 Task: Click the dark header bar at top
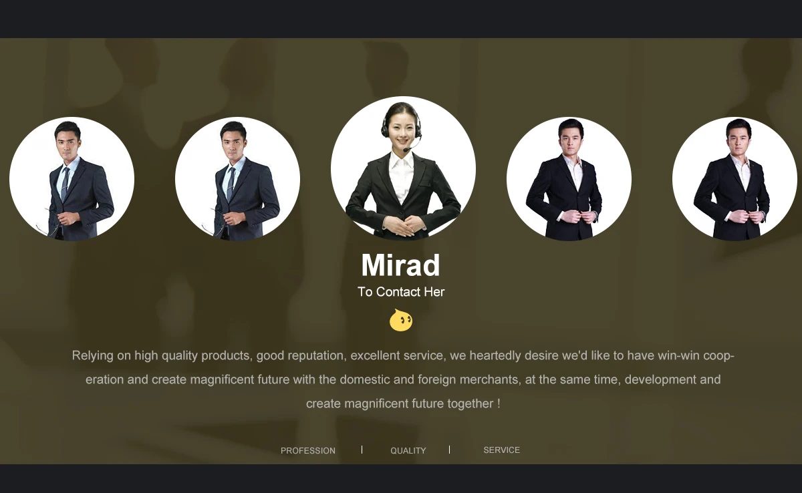tap(401, 19)
